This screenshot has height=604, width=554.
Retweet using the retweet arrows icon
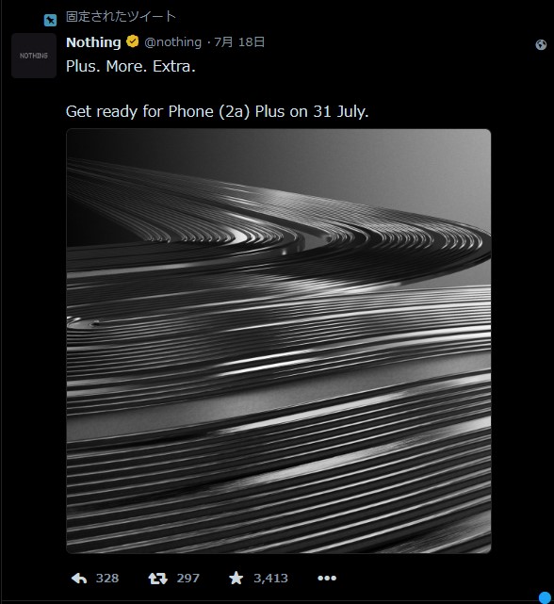(158, 578)
